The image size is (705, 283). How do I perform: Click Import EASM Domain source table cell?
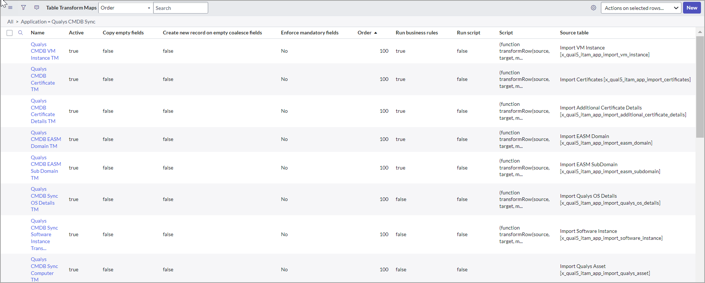(606, 139)
